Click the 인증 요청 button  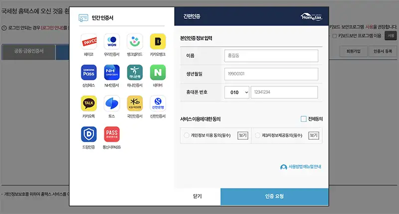275,197
